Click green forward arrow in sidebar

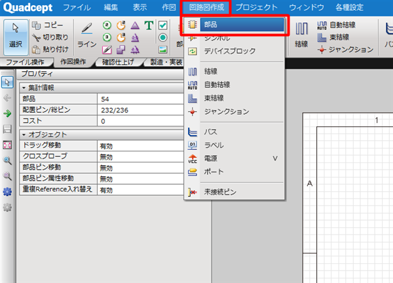coord(7,113)
